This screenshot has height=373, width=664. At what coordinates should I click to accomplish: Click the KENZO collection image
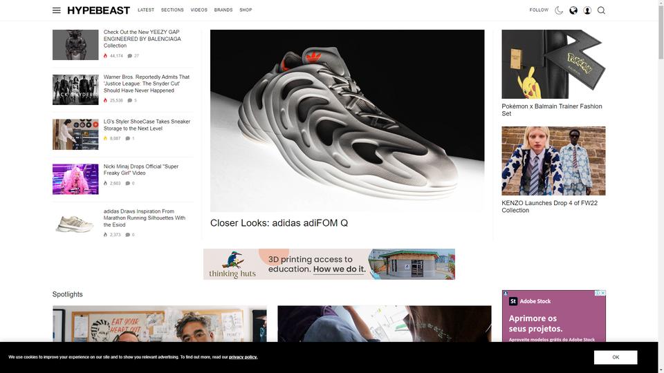tap(553, 161)
